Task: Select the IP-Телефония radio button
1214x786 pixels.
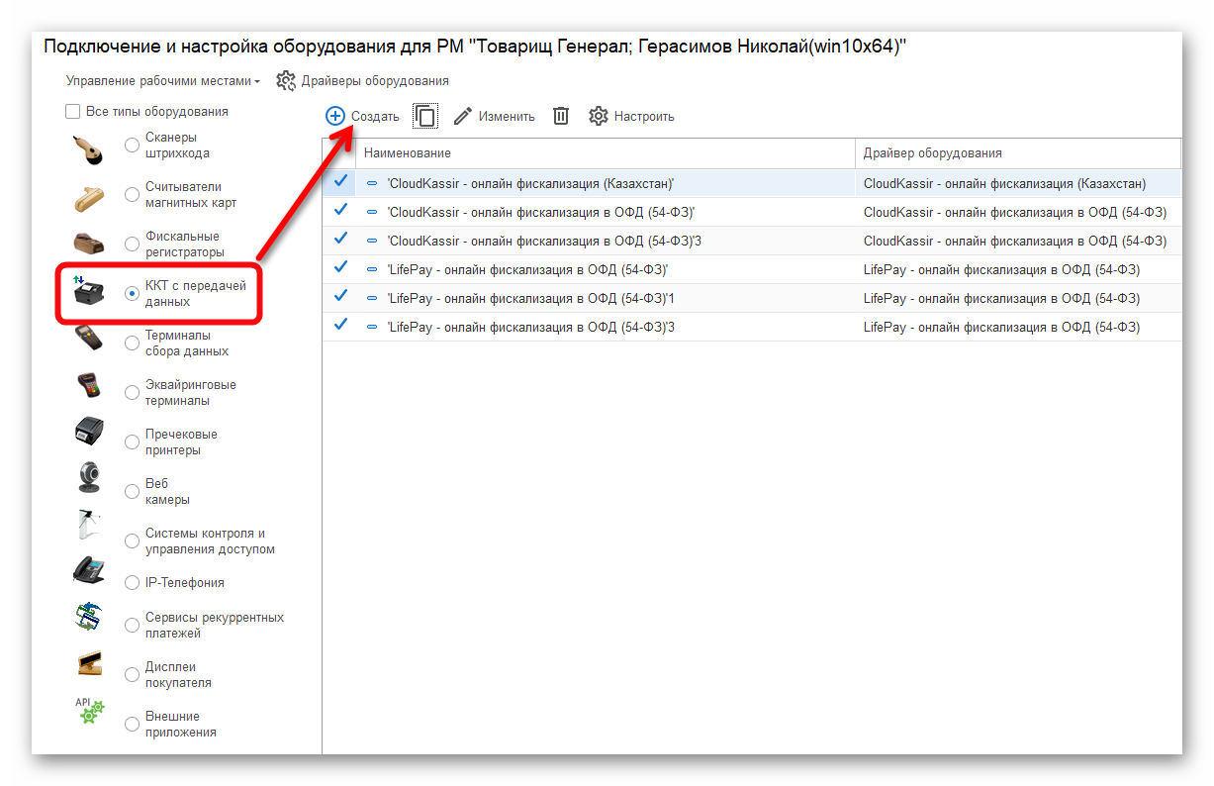Action: pos(132,583)
